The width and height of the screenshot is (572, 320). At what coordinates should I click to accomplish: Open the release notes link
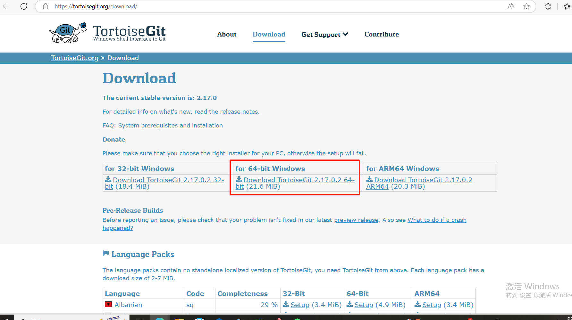239,112
